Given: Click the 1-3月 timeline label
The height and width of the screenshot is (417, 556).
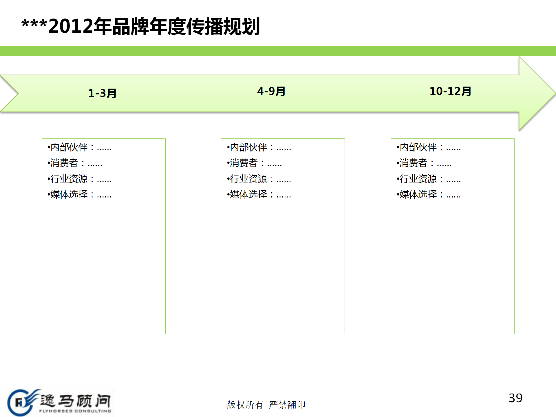Looking at the screenshot, I should [102, 93].
